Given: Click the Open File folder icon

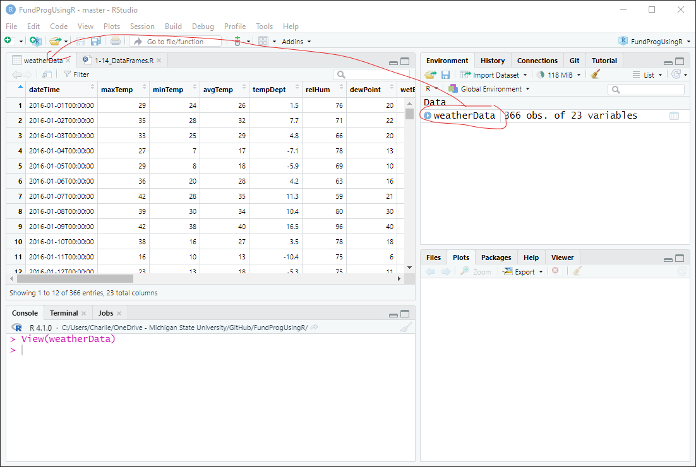Looking at the screenshot, I should [55, 41].
